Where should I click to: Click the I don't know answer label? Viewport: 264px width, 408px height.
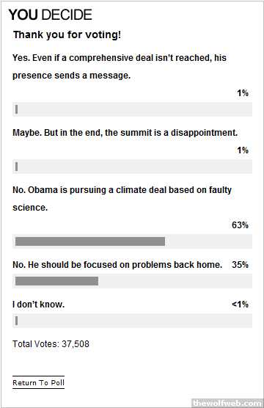(38, 305)
